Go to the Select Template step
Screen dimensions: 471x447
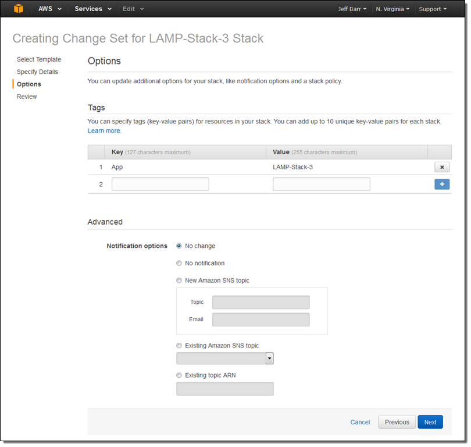click(x=39, y=59)
